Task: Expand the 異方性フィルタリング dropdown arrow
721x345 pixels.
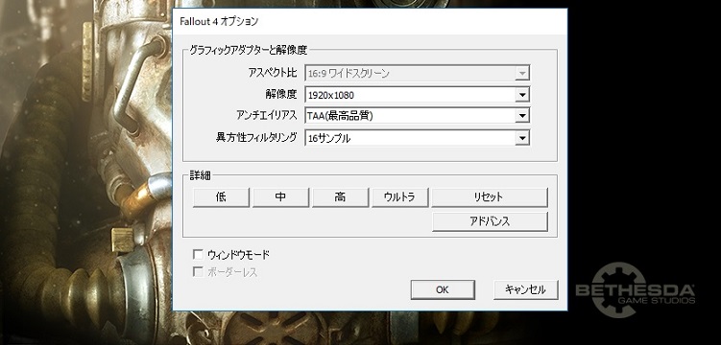Action: [521, 138]
